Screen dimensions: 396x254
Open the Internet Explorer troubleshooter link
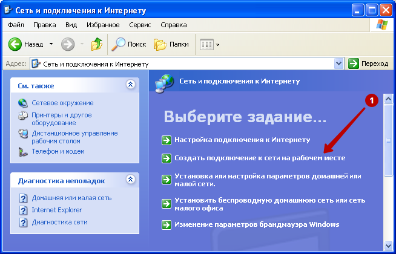coord(56,210)
